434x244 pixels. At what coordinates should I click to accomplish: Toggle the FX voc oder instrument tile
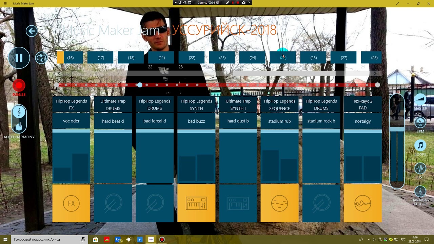click(71, 203)
